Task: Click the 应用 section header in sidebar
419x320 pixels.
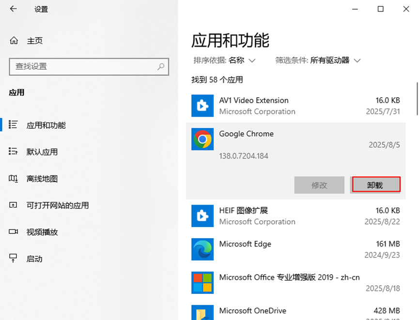Action: [16, 92]
